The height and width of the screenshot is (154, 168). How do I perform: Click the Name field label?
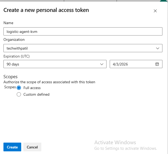[8, 23]
